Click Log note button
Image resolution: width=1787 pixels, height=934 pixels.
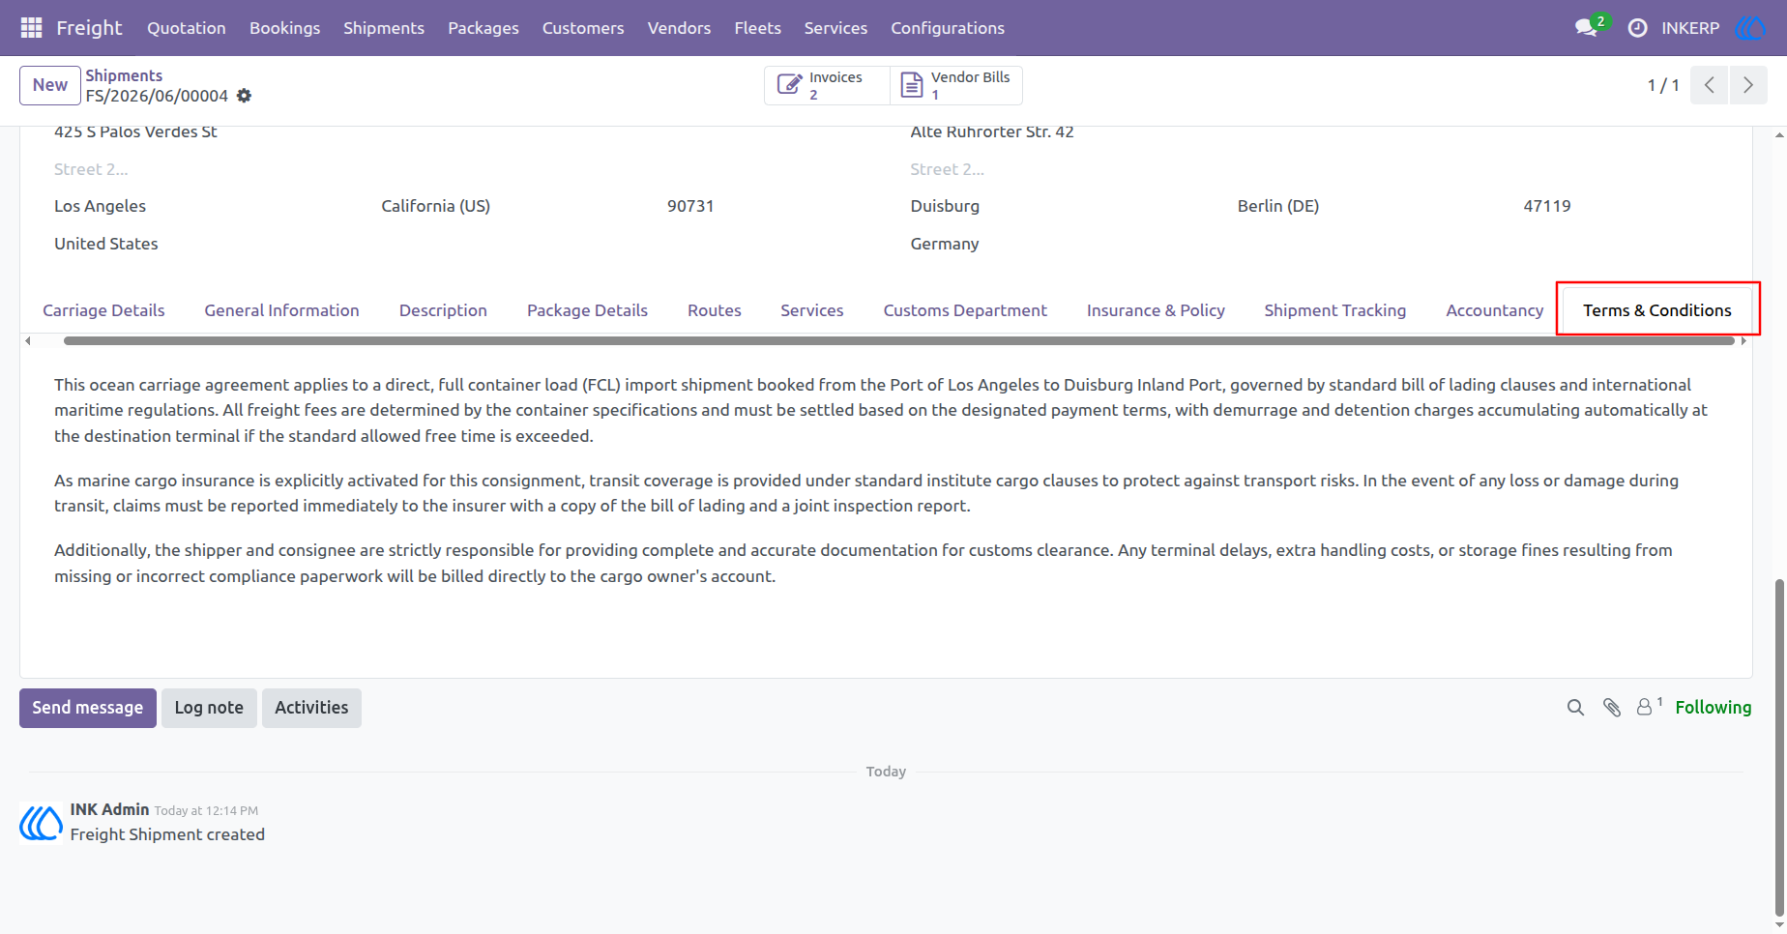(209, 708)
